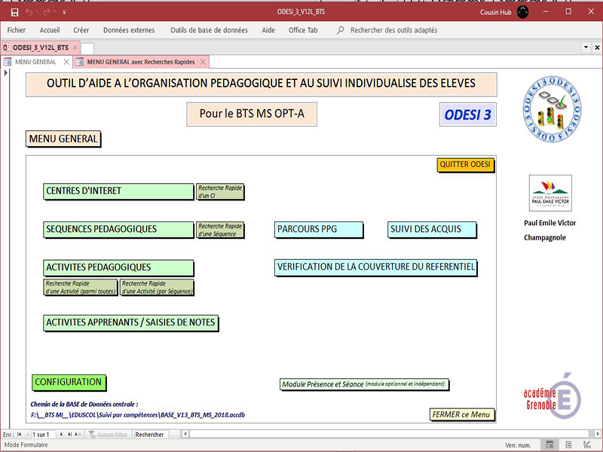Click the Undo arrow in quick access toolbar
The image size is (603, 452).
(31, 12)
